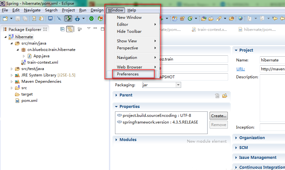Expand the App.java node
285x170 pixels.
[24, 56]
